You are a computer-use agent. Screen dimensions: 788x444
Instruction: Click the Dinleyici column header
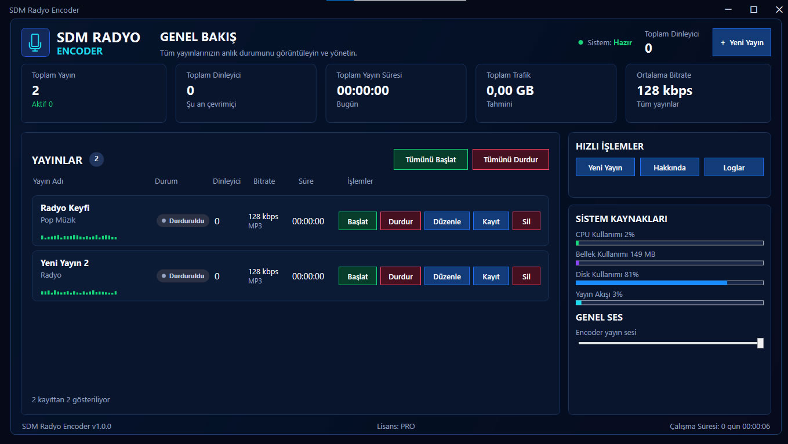click(227, 181)
